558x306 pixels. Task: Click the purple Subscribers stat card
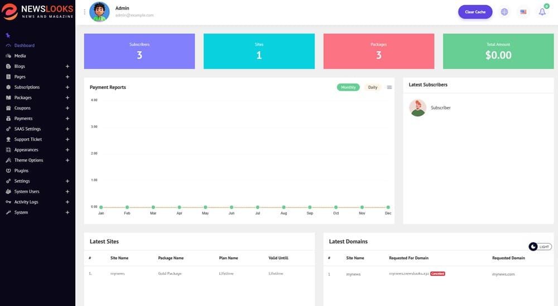click(139, 51)
